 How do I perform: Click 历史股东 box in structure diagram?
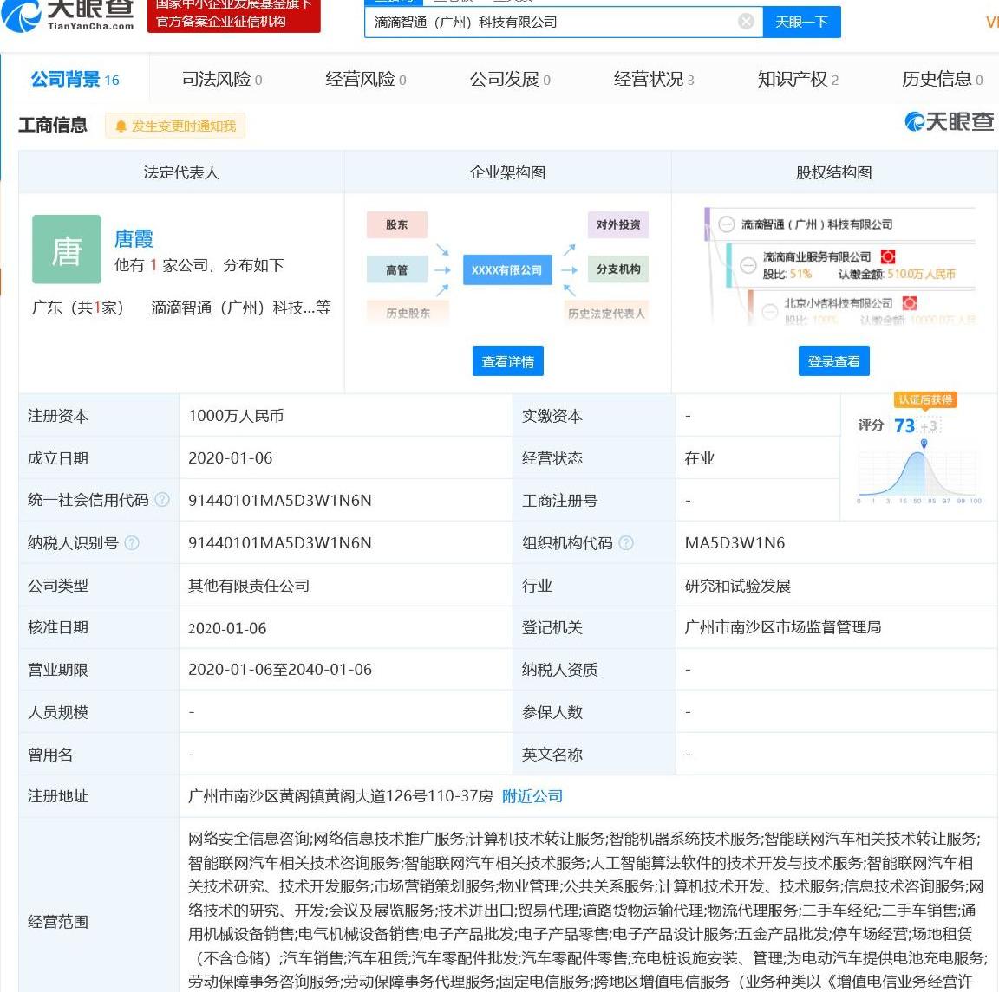(x=408, y=313)
